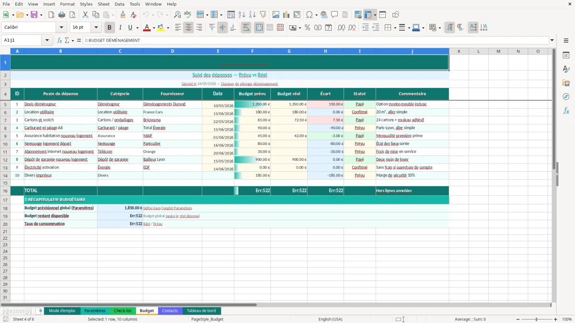Select row 16 header
Viewport: 575px width, 323px height.
click(x=5, y=190)
